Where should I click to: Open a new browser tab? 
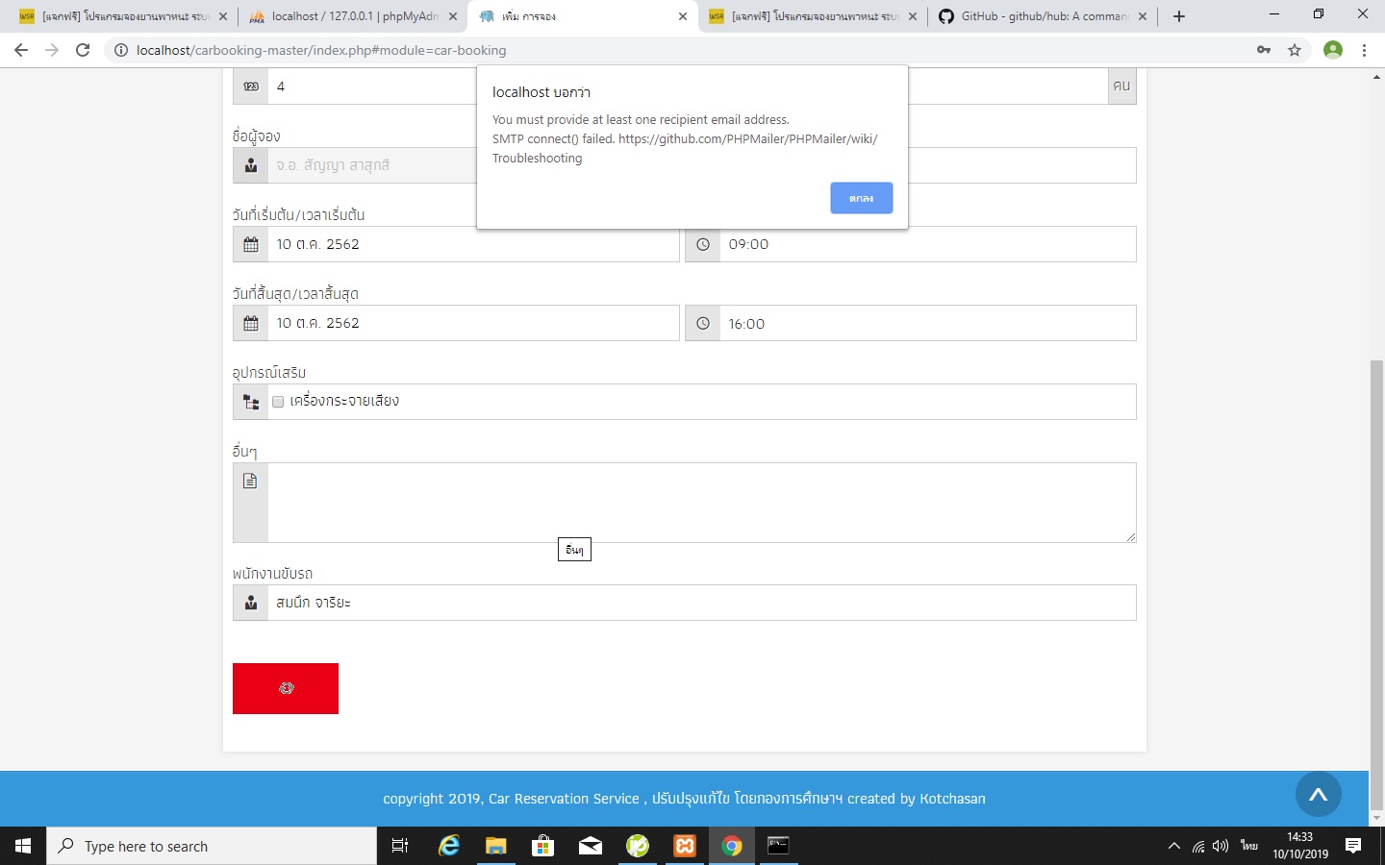[x=1179, y=16]
